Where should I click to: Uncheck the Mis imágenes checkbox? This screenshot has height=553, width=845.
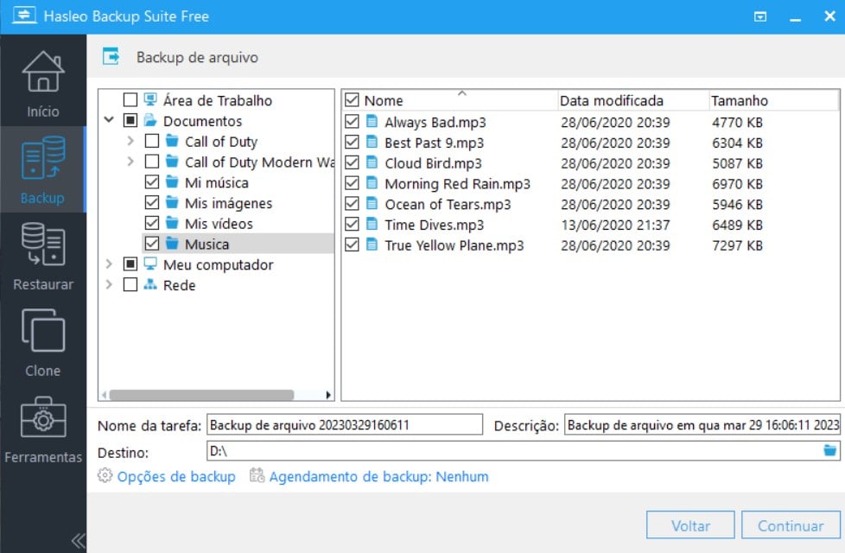[152, 202]
